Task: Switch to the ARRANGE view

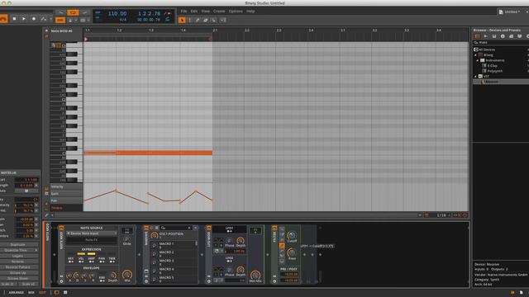Action: (x=17, y=293)
